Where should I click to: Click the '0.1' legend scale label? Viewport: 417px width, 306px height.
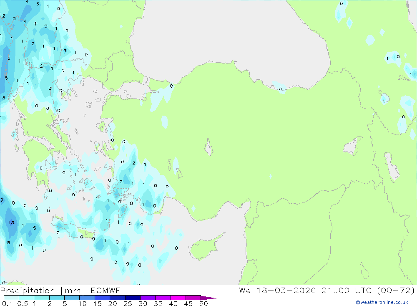[x=7, y=303]
